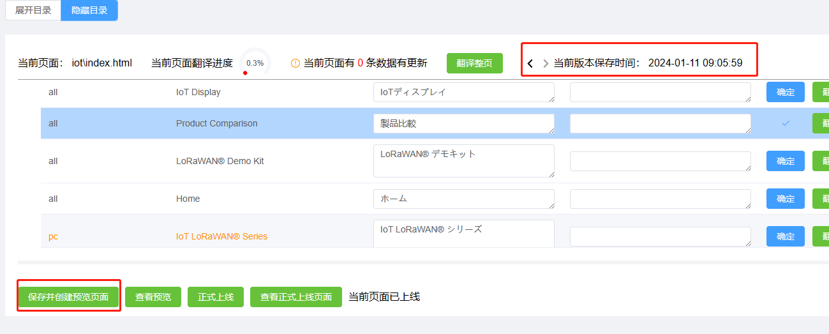Screen dimensions: 829x334
Task: Click the previous version left arrow
Action: (x=530, y=63)
